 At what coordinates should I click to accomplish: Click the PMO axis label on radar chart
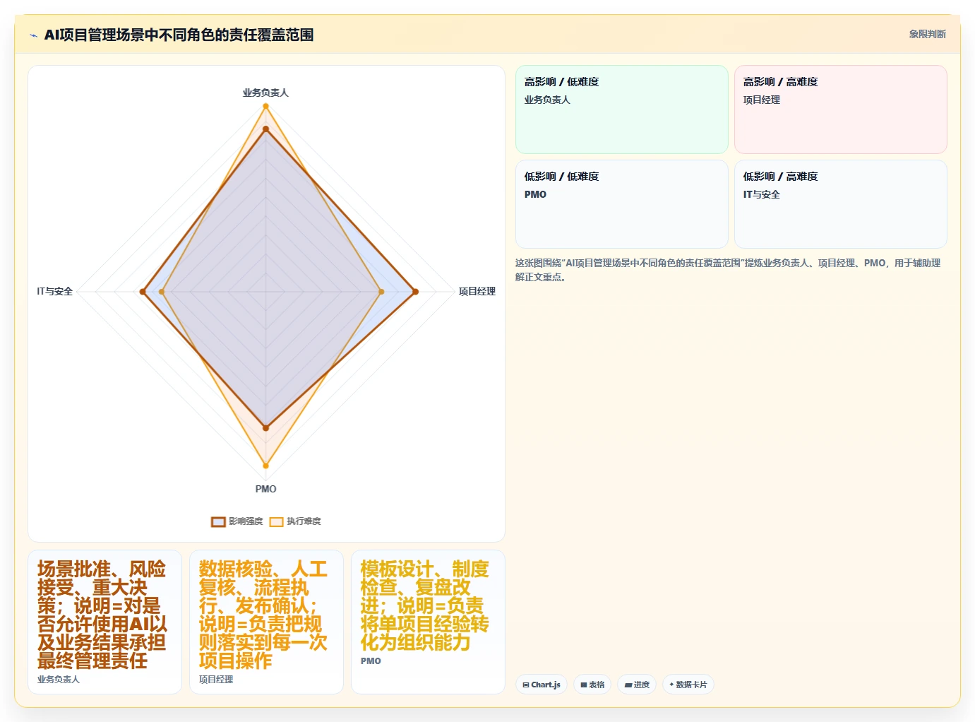265,489
